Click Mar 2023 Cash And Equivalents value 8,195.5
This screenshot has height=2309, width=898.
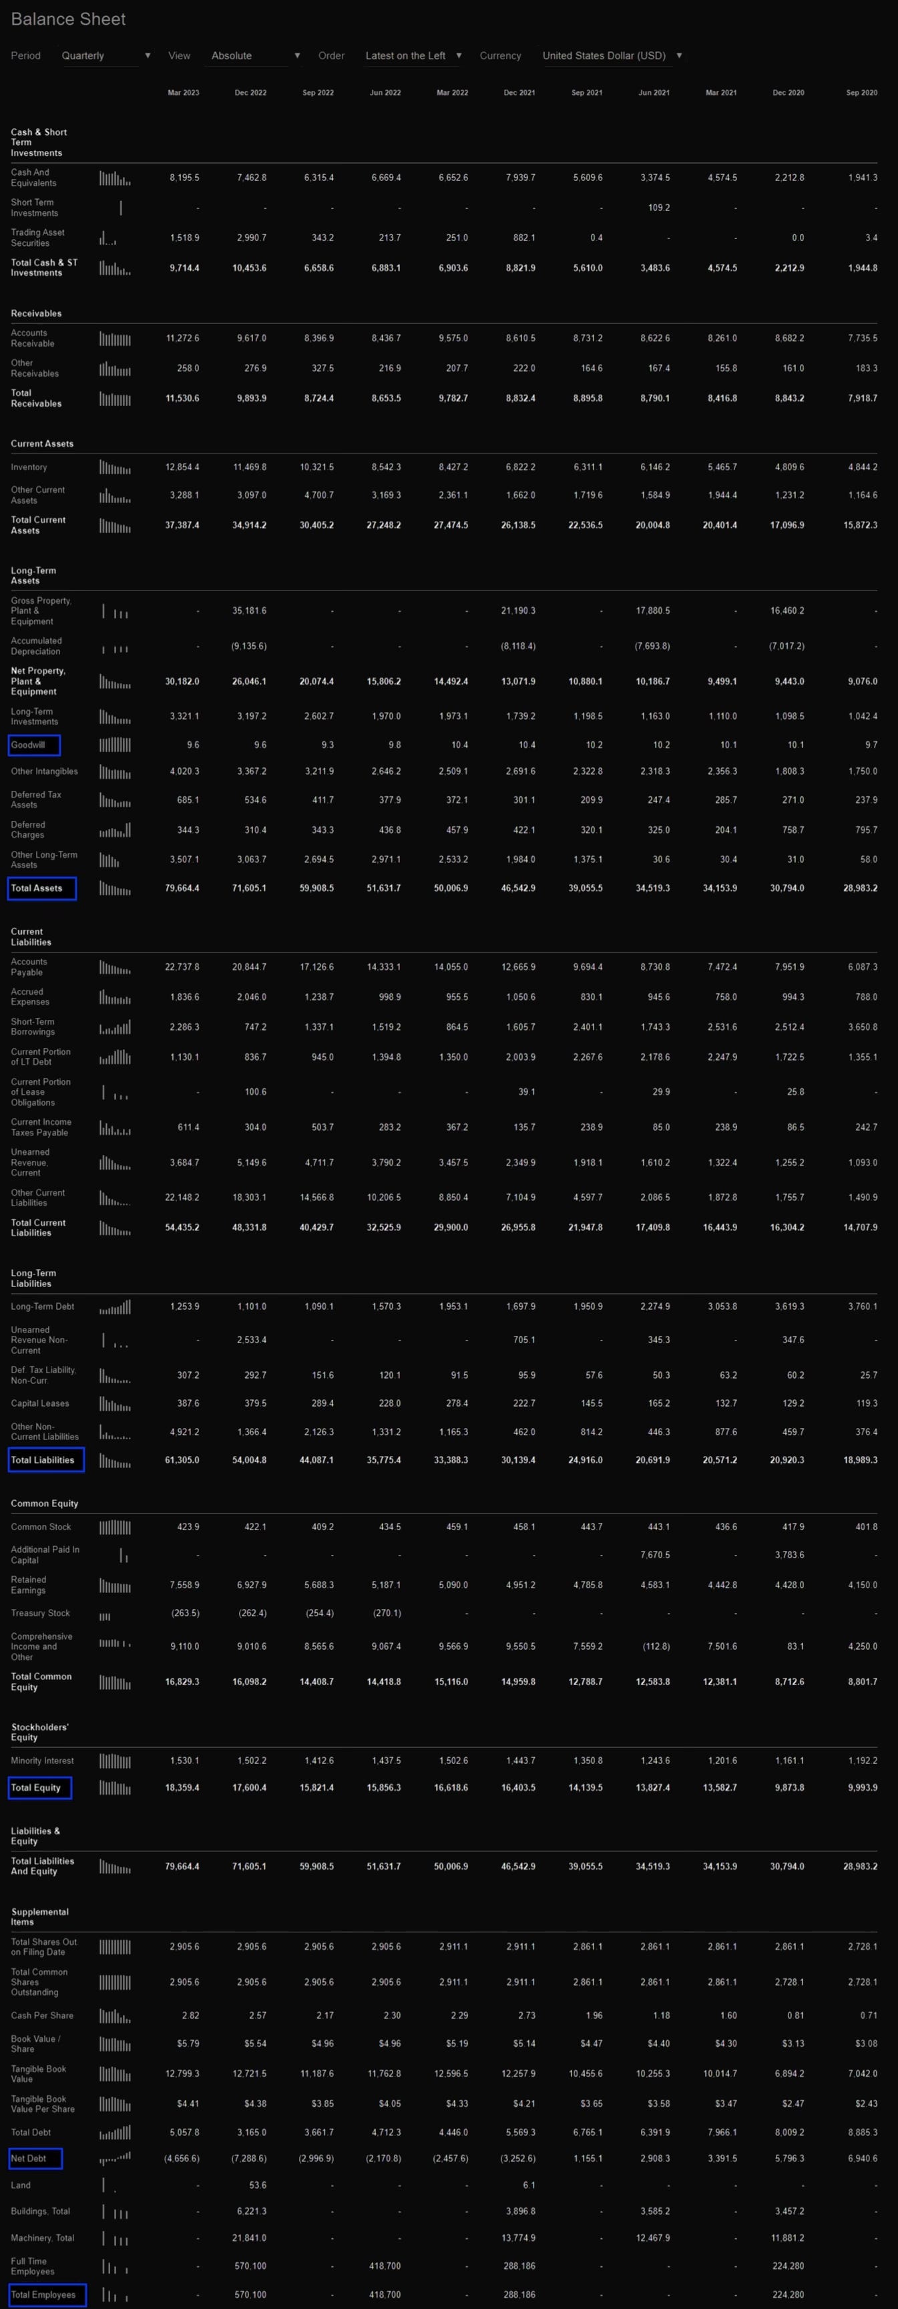[x=185, y=178]
